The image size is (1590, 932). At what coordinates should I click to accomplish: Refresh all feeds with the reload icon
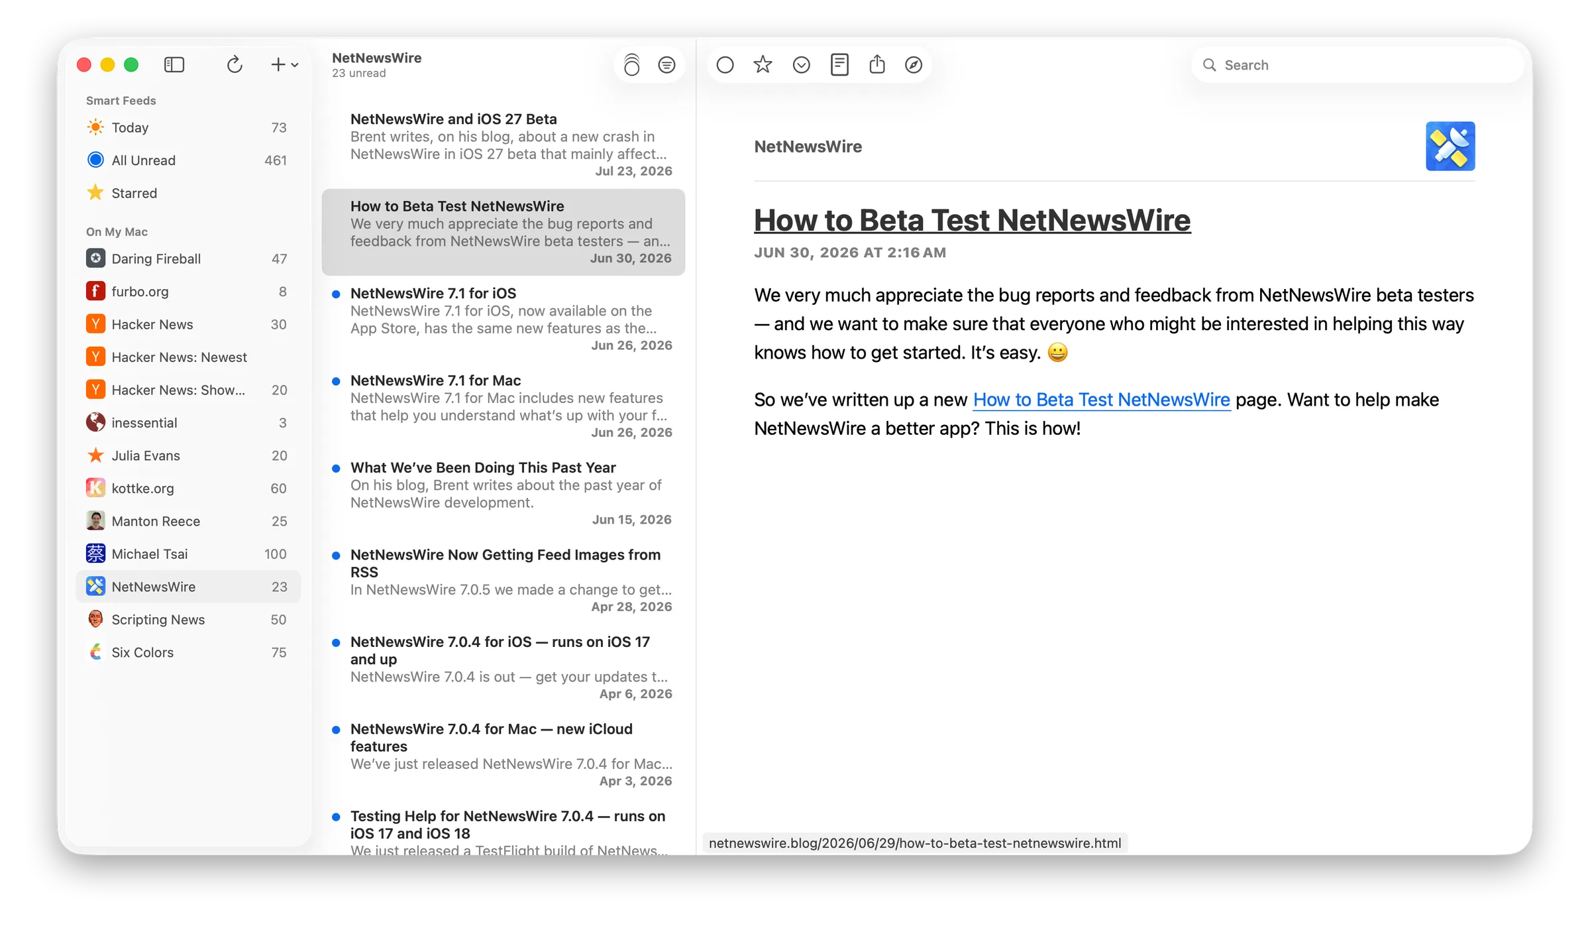(235, 64)
